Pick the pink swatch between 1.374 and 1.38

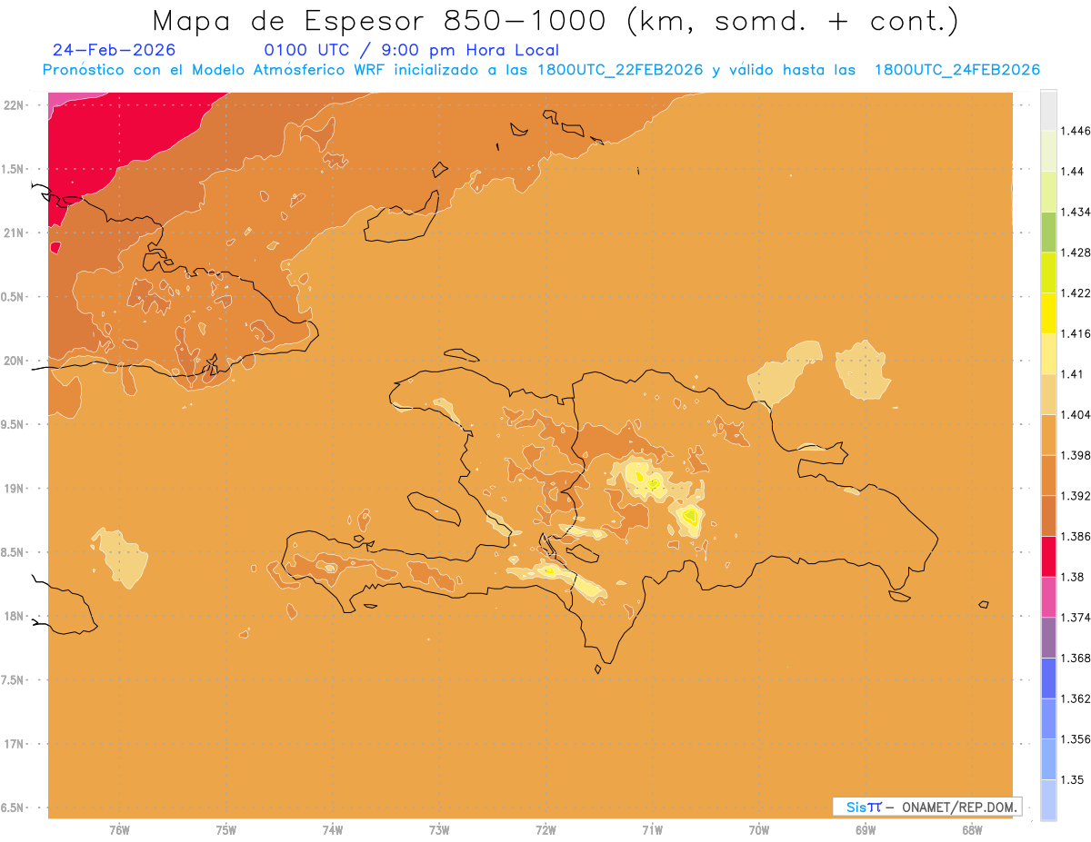pos(1048,597)
